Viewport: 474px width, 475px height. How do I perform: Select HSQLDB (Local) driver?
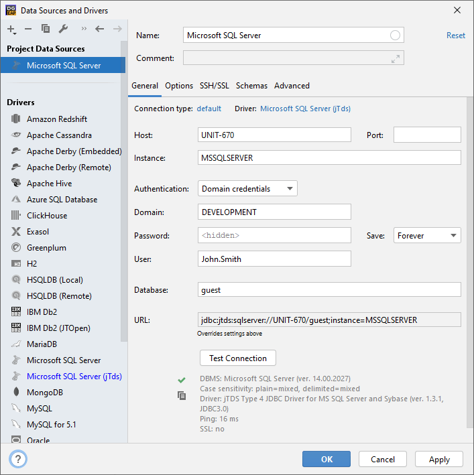pos(63,279)
